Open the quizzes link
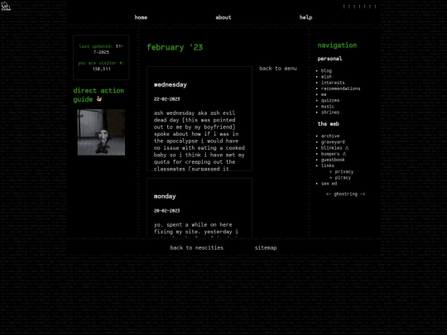The image size is (447, 335). point(330,101)
